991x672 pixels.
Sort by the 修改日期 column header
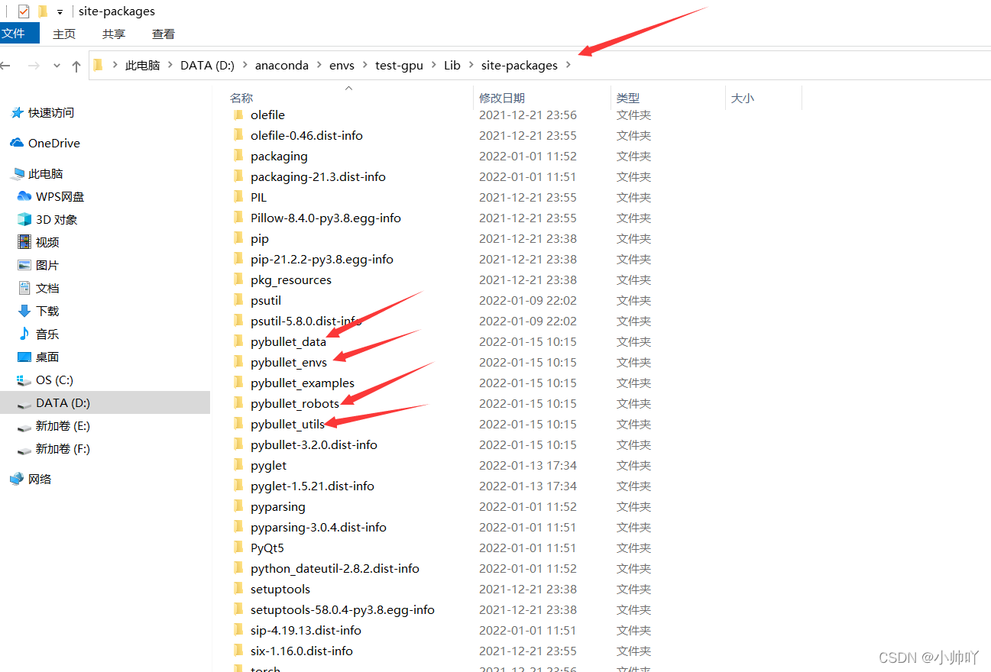click(x=502, y=98)
